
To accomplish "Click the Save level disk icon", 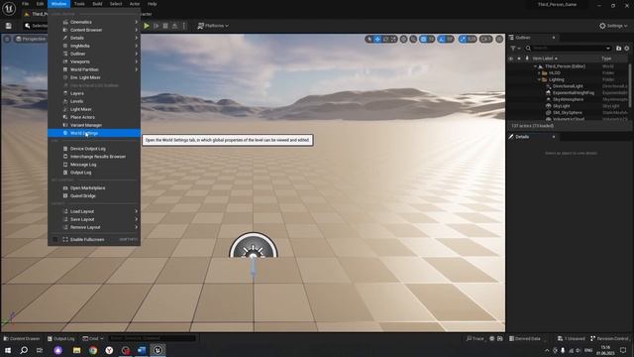I will 9,26.
